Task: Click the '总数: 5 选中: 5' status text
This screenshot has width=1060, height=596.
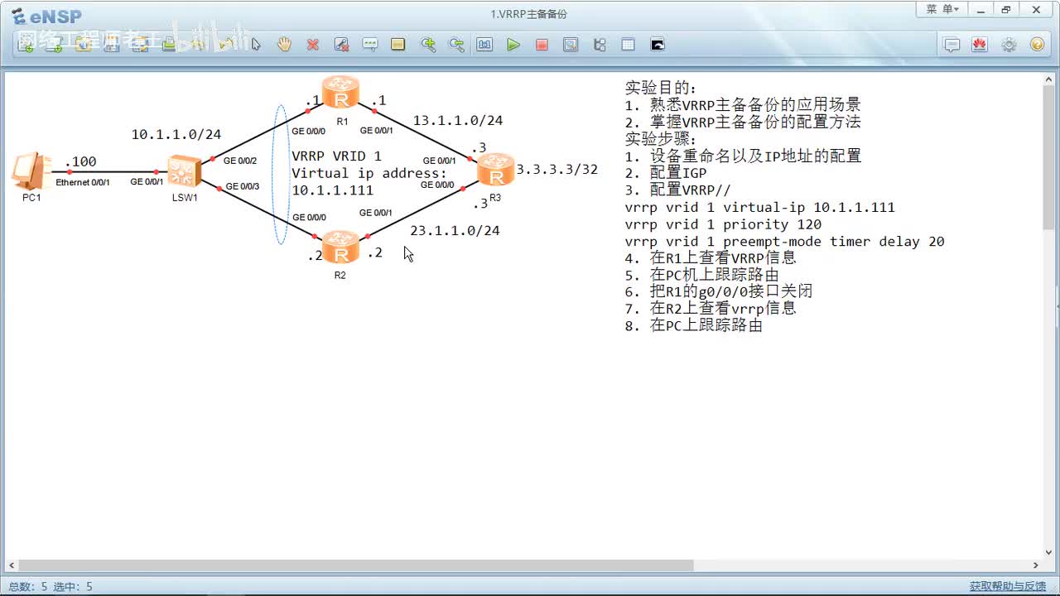Action: pos(51,586)
